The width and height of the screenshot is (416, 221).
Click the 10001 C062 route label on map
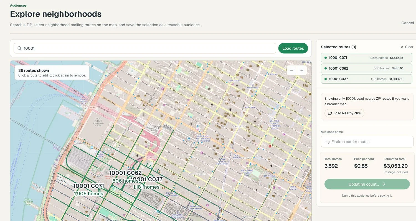coord(125,173)
